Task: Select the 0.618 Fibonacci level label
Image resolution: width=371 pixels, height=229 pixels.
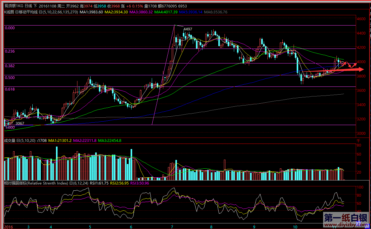Action: [10, 89]
